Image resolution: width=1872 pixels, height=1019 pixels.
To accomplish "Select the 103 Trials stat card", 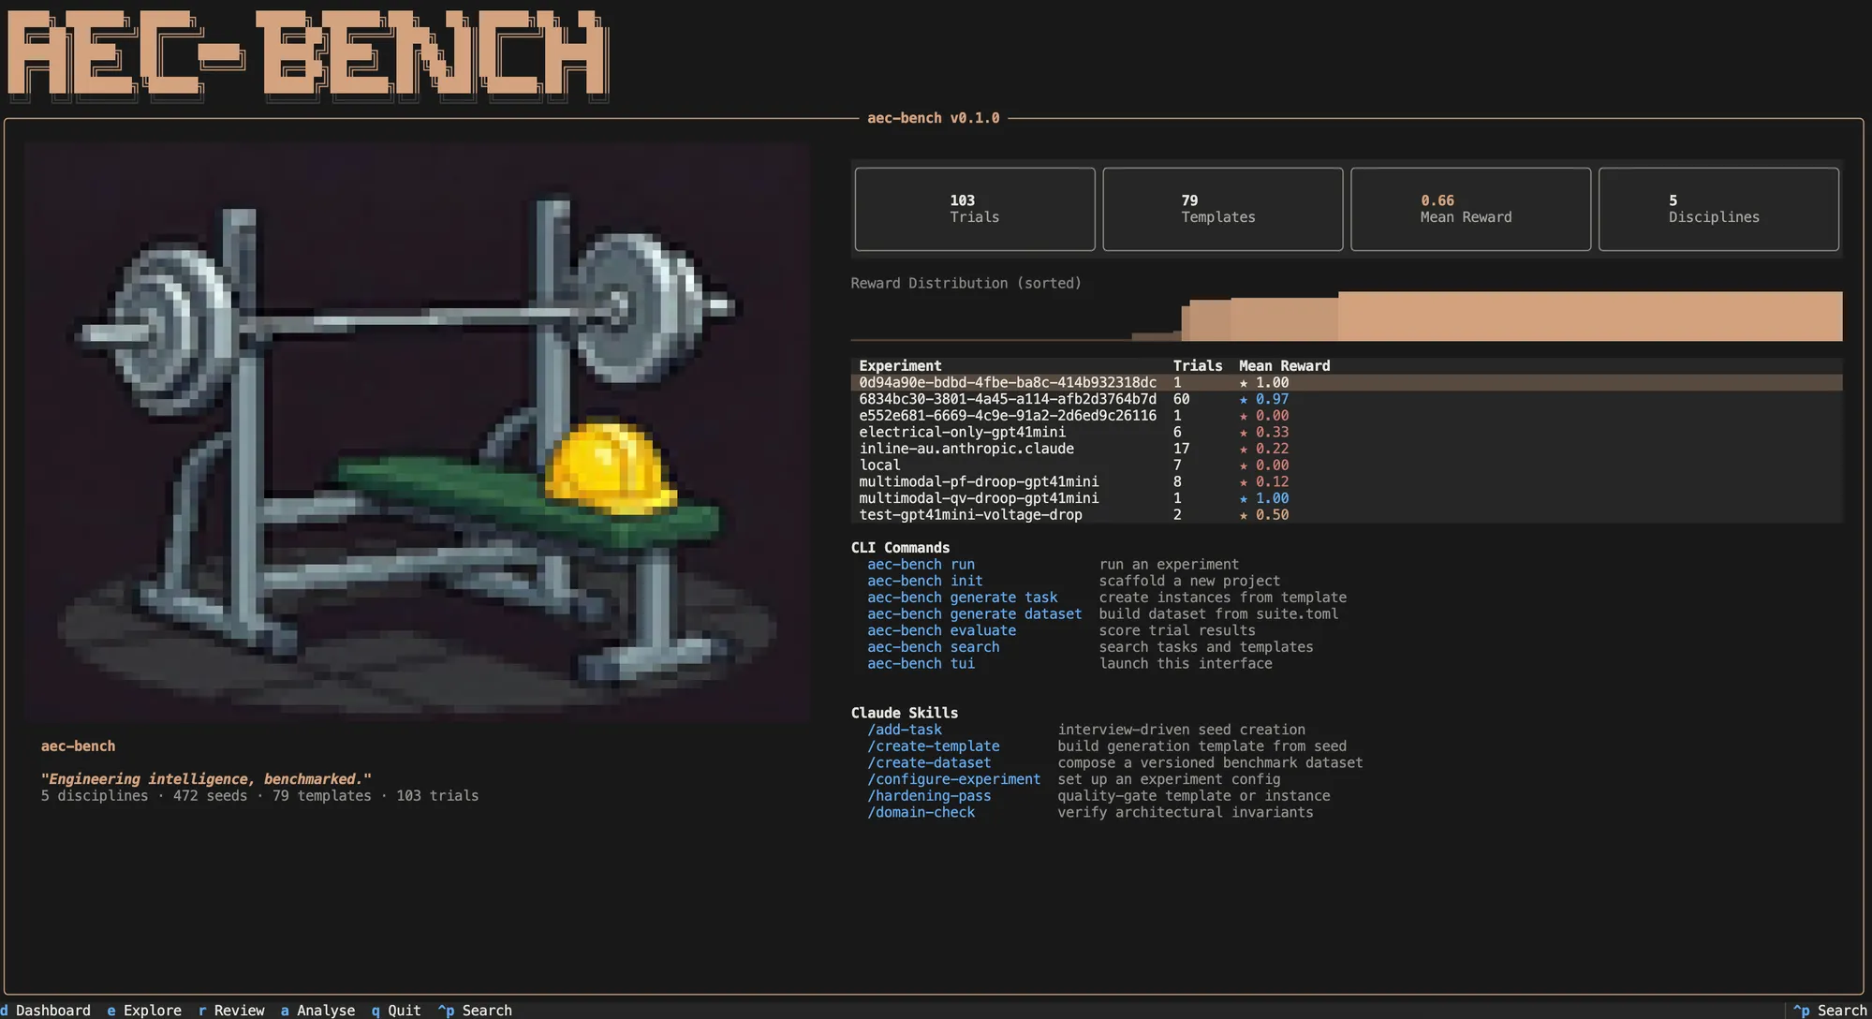I will coord(975,209).
